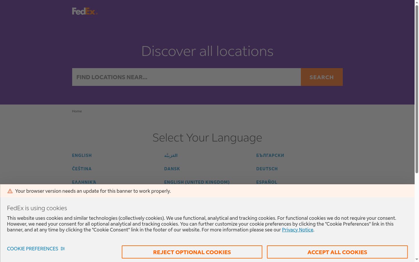The height and width of the screenshot is (262, 419).
Task: Select English (United Kingdom) language
Action: point(197,182)
